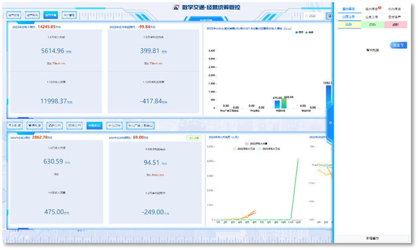This screenshot has height=250, width=418.
Task: Click the 2862.78 budget value
Action: tap(40, 138)
